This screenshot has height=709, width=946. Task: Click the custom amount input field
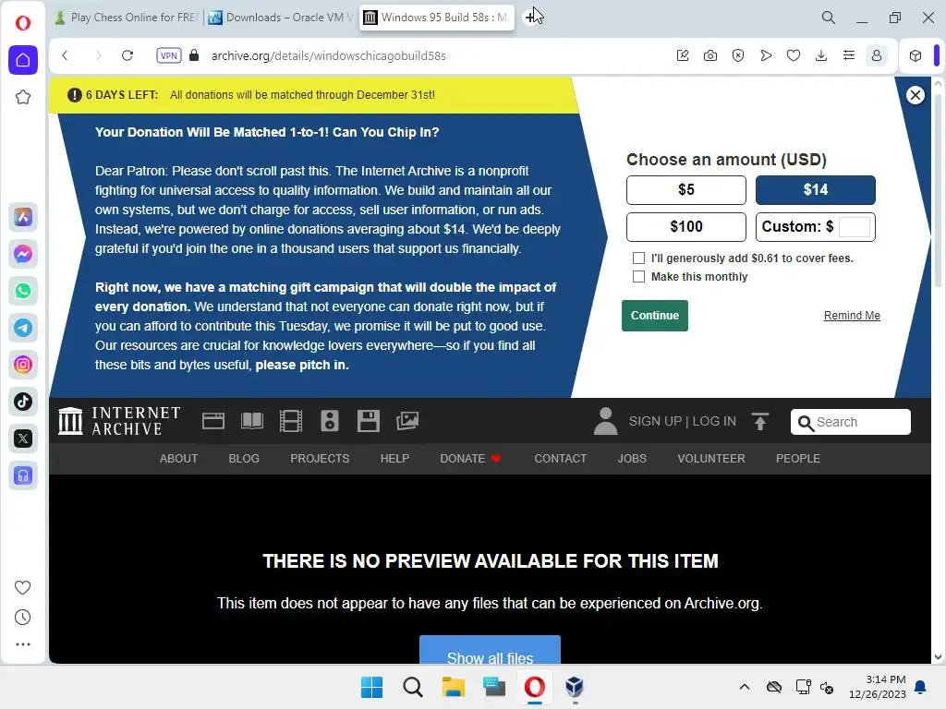pyautogui.click(x=855, y=227)
